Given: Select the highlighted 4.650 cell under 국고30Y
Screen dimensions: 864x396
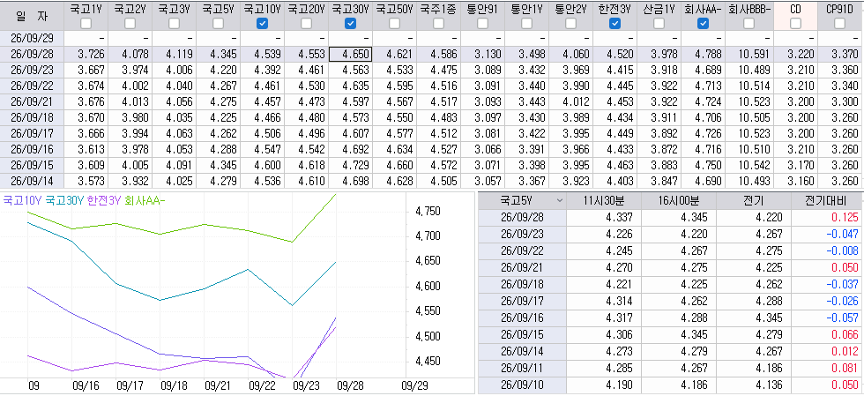Looking at the screenshot, I should coord(351,54).
